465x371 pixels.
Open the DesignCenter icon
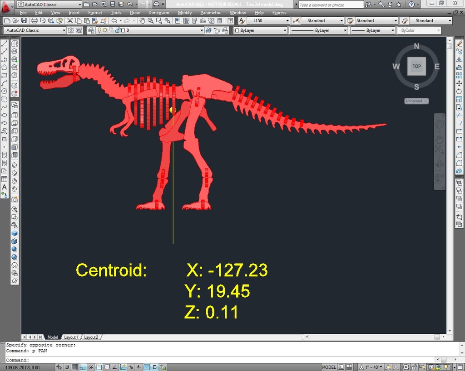(x=186, y=21)
